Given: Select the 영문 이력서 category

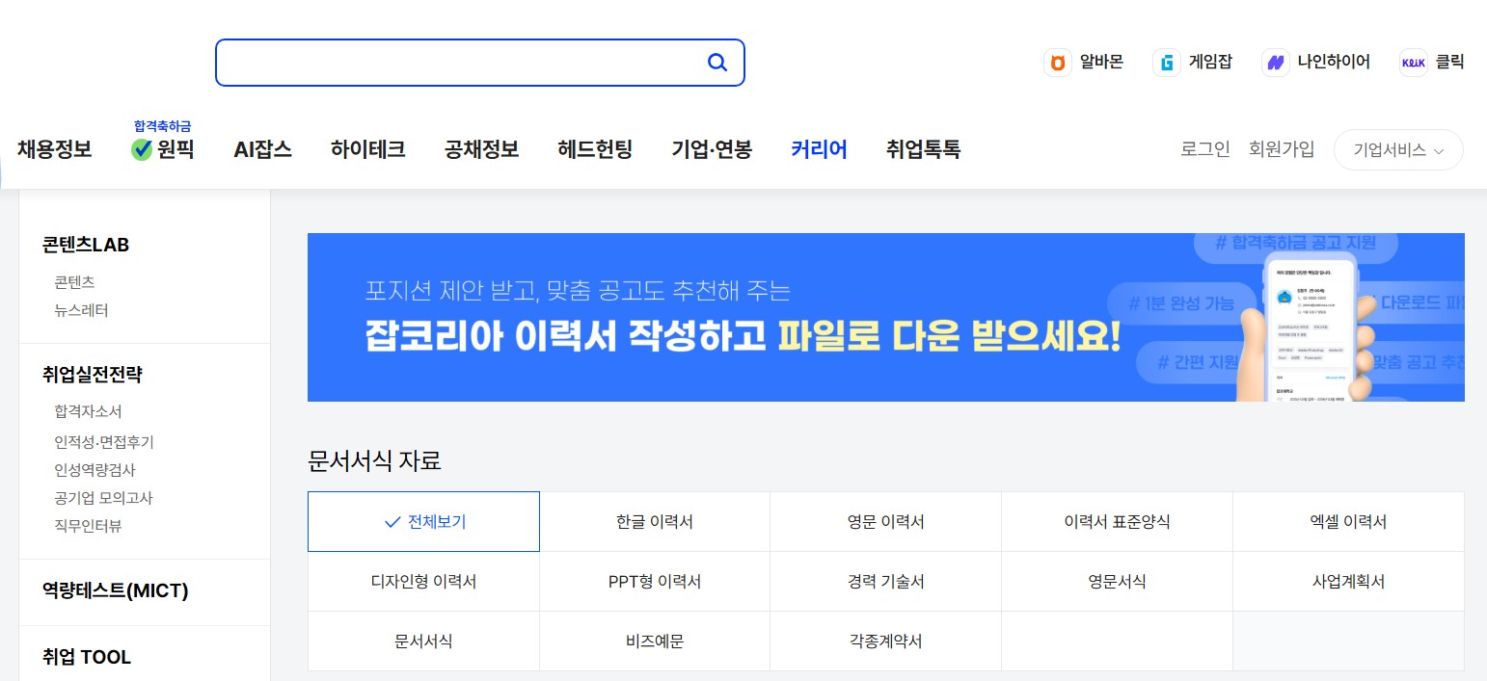Looking at the screenshot, I should [885, 522].
